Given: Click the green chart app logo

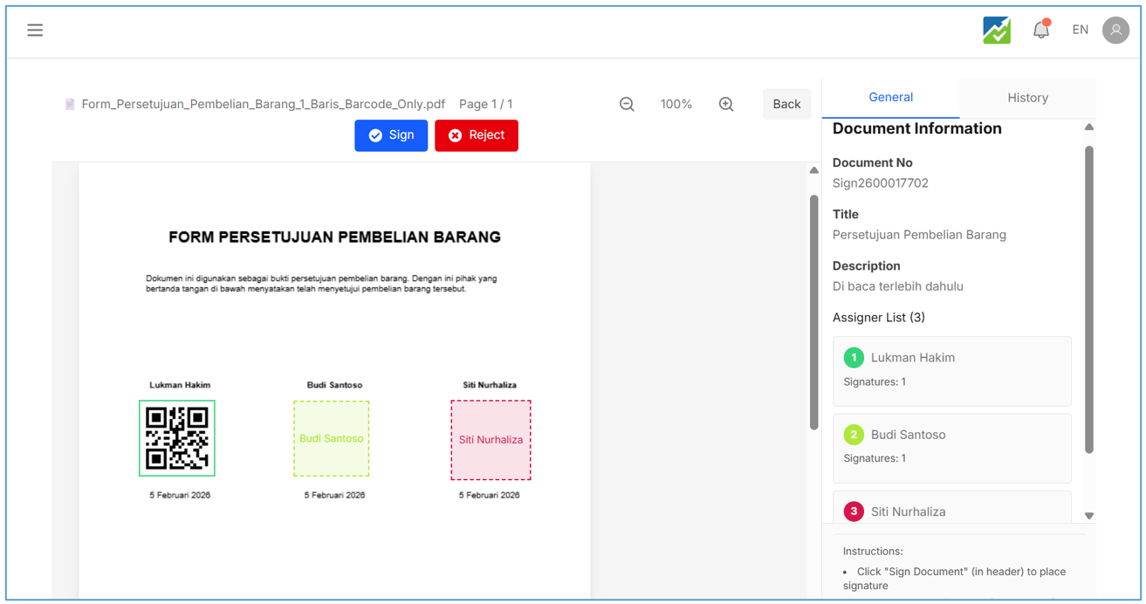Looking at the screenshot, I should click(996, 31).
